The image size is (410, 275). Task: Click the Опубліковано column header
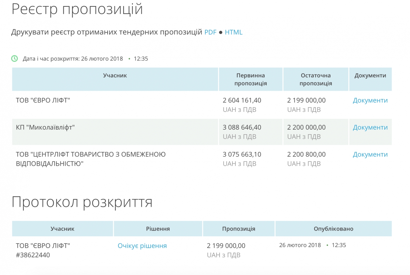click(333, 229)
